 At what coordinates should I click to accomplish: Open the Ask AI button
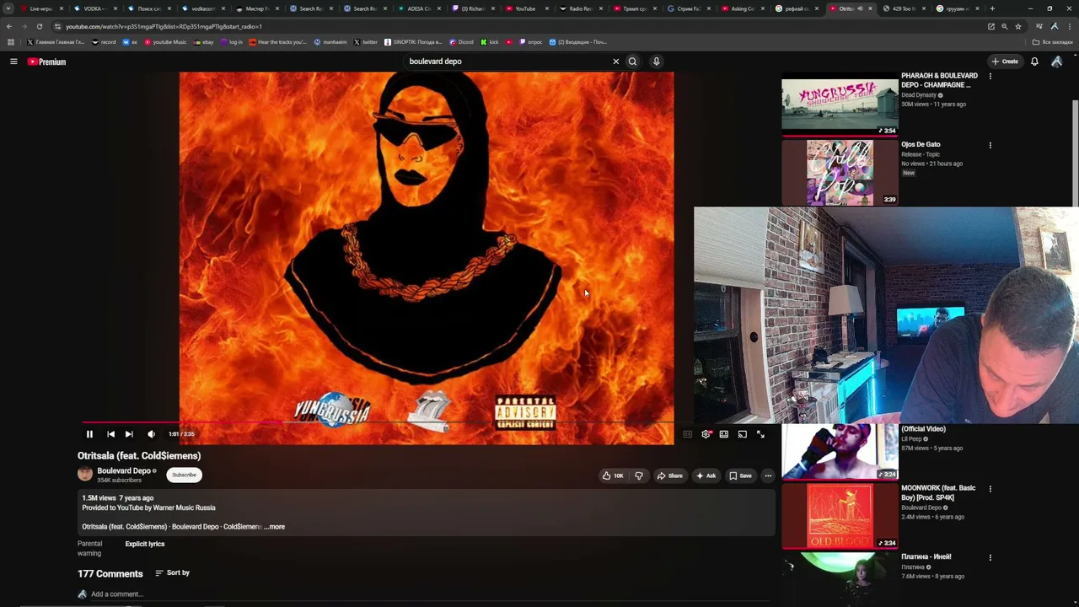click(706, 475)
